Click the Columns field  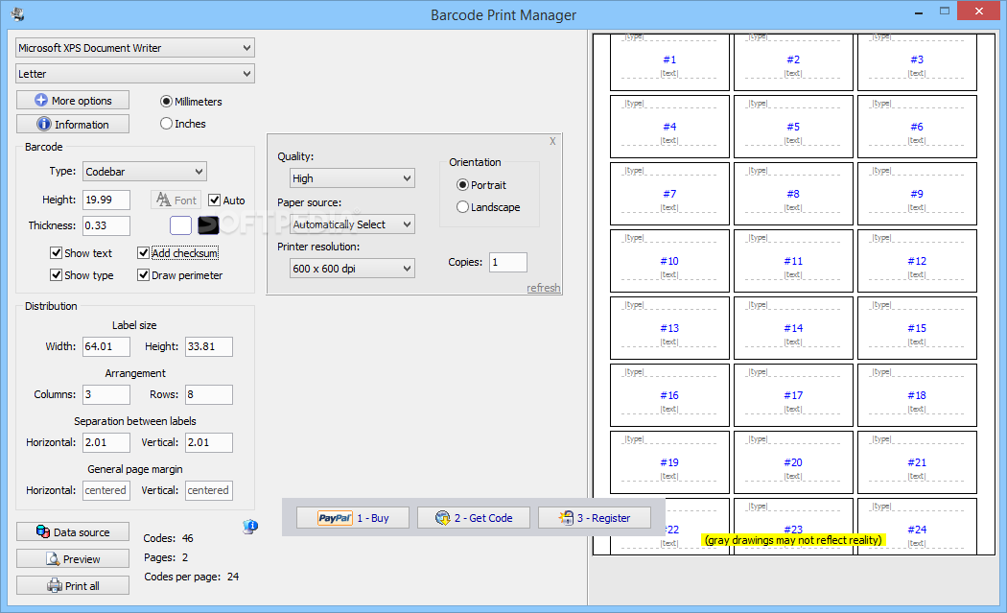[x=106, y=394]
